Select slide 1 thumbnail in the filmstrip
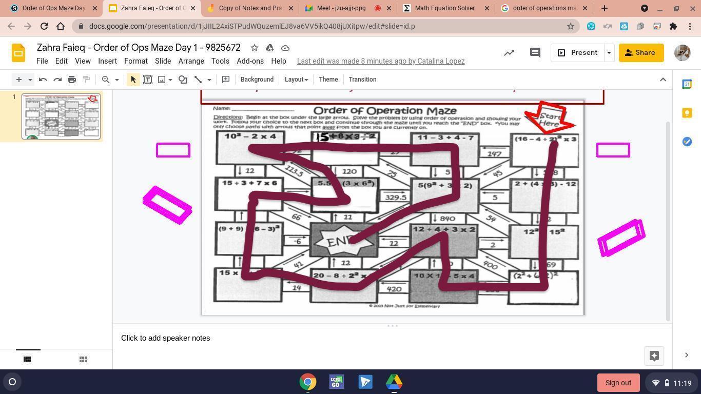 click(x=61, y=116)
